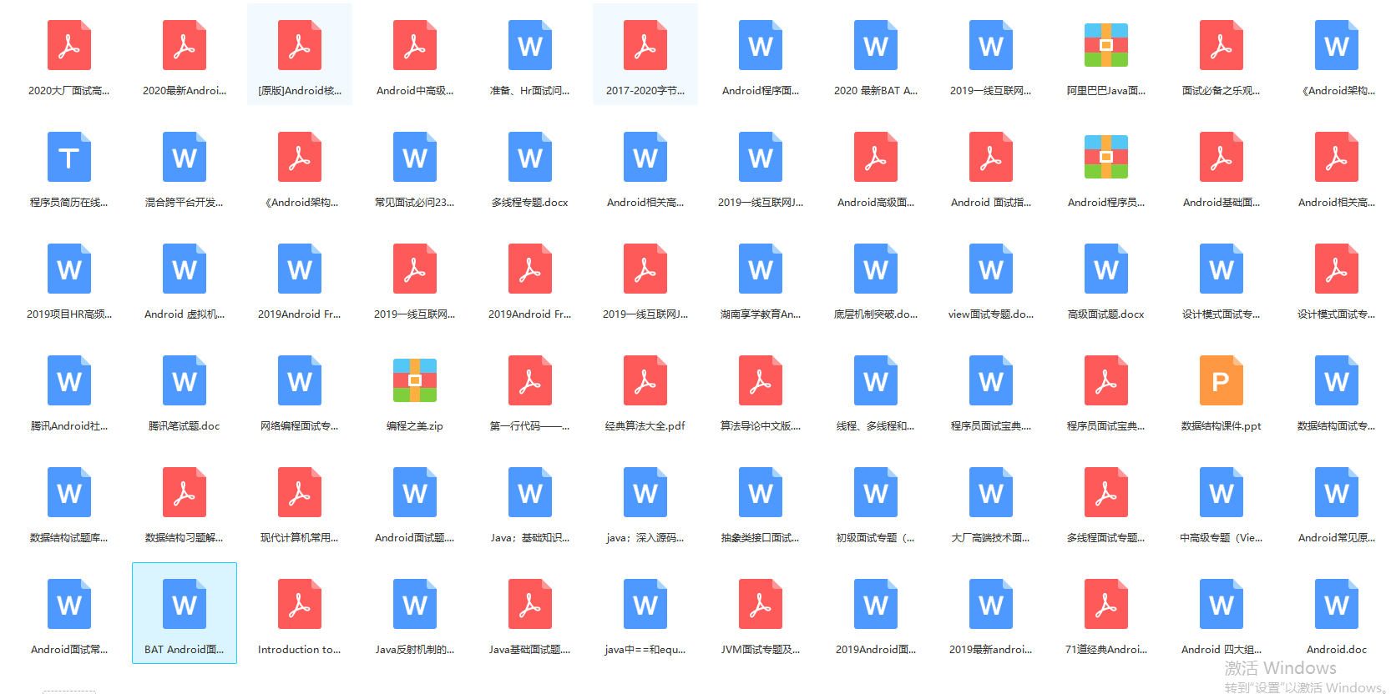The width and height of the screenshot is (1391, 694).
Task: Open the Android 面试指 PDF icon
Action: pyautogui.click(x=991, y=157)
